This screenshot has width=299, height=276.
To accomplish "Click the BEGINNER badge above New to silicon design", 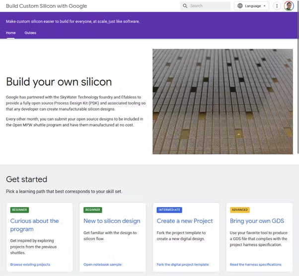I will (93, 210).
